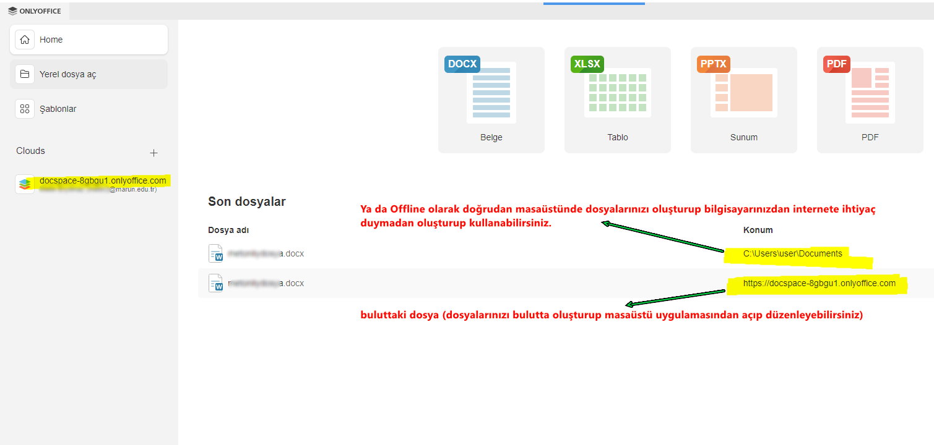
Task: Click the Şablonlar grid icon
Action: [25, 109]
